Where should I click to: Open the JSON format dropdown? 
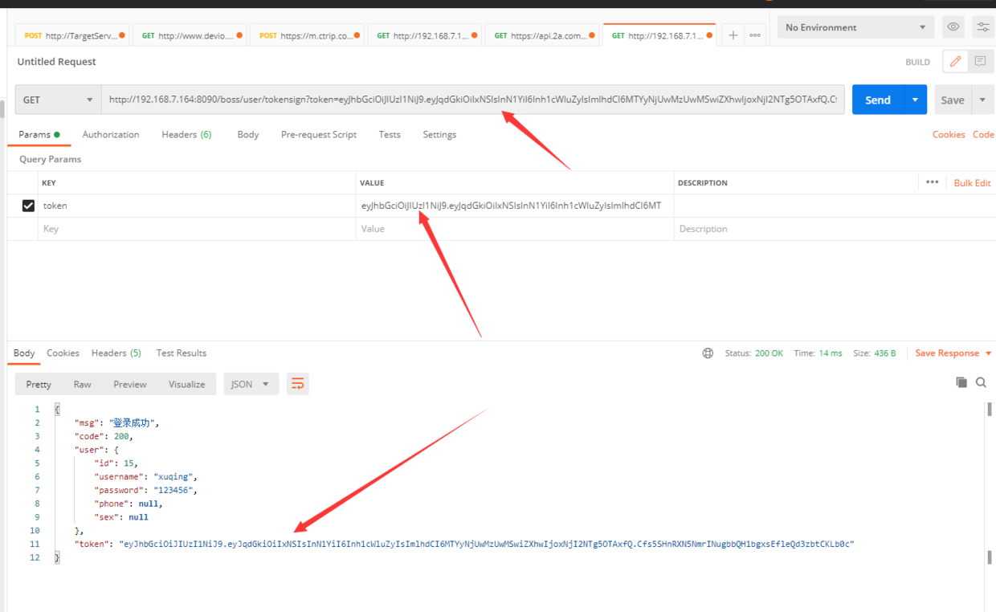click(251, 384)
